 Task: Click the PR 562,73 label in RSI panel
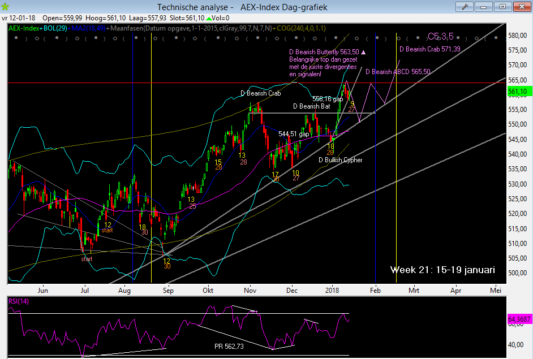click(229, 346)
